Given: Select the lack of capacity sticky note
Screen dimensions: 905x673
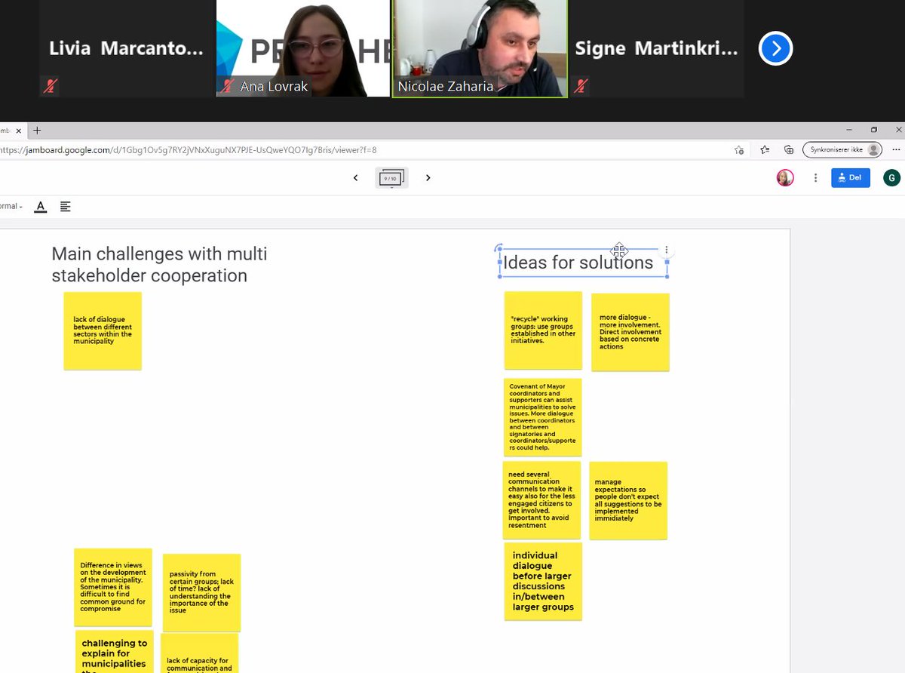Looking at the screenshot, I should click(199, 653).
